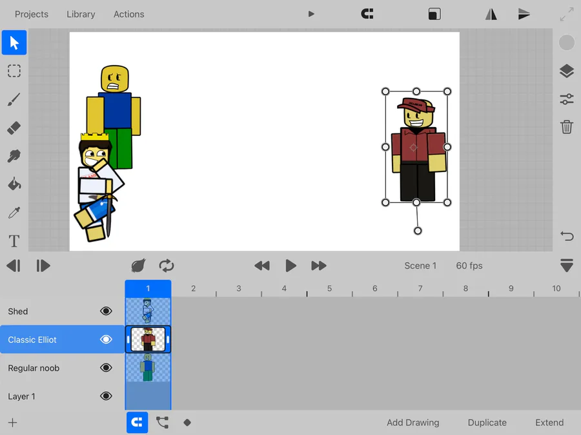Pick the eyedropper tool

point(14,213)
